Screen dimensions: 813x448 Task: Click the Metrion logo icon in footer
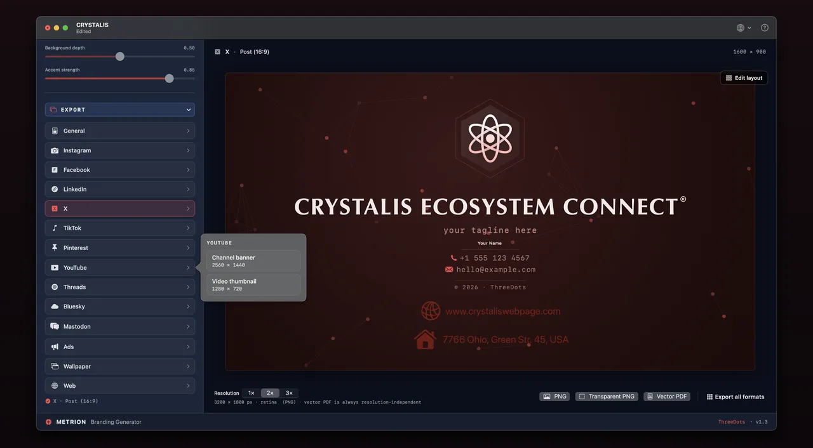click(x=48, y=422)
